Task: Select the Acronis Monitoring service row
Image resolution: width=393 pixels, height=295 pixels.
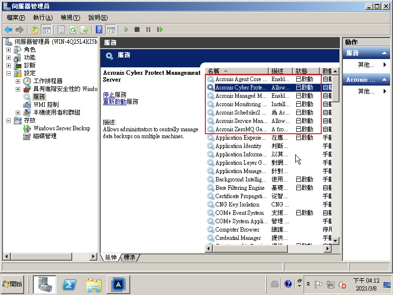Action: click(269, 104)
